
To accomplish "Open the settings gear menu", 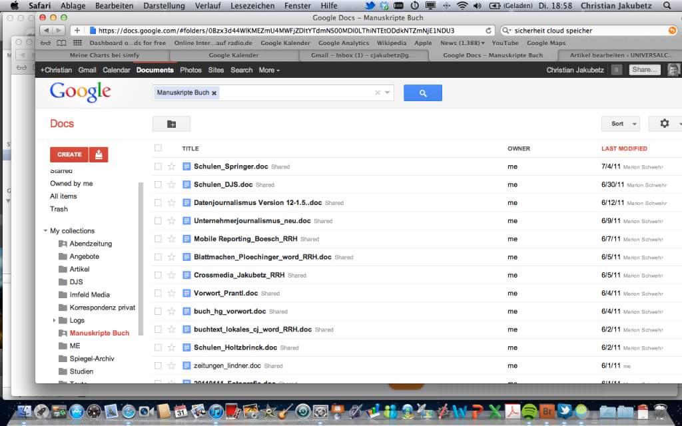I will 664,123.
